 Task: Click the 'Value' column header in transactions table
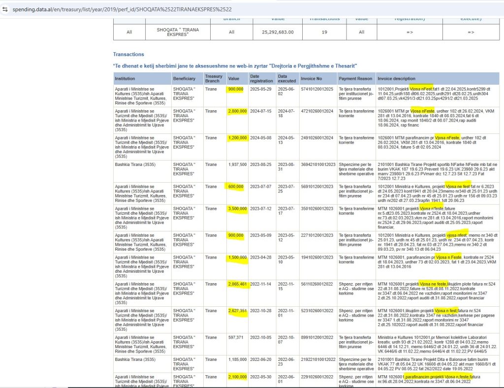(x=233, y=79)
